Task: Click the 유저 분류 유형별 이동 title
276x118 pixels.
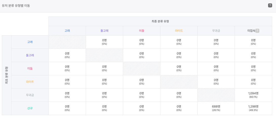Action: pos(16,6)
